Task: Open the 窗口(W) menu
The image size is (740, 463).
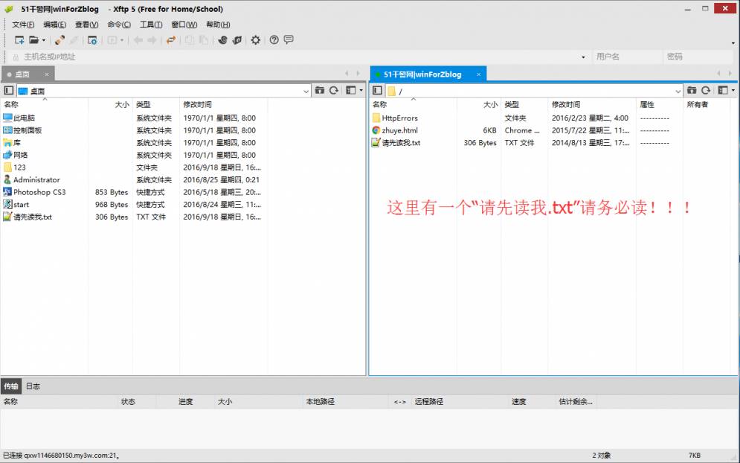Action: 184,25
